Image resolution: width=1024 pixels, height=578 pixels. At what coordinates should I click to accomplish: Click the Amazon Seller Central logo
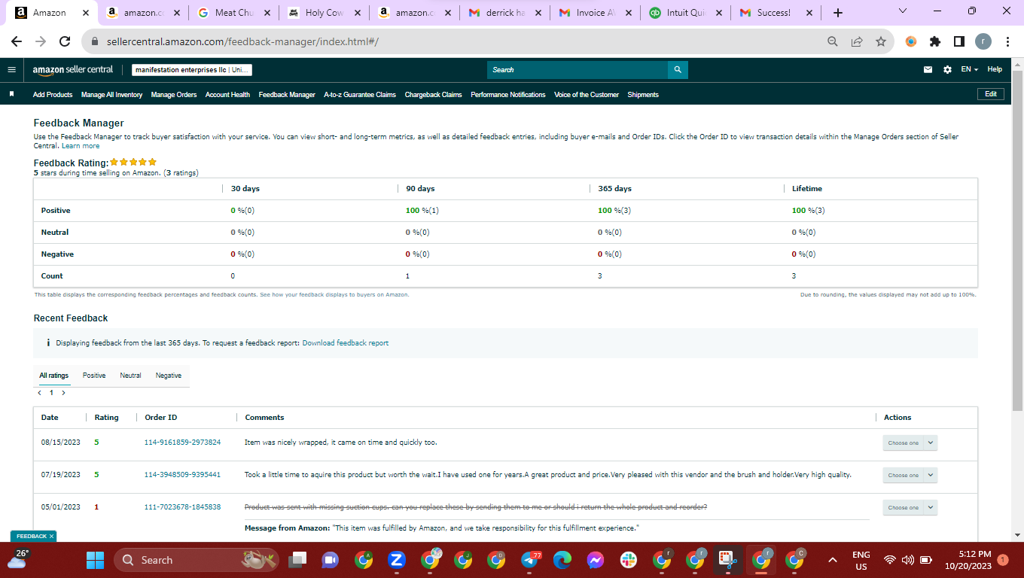point(73,69)
